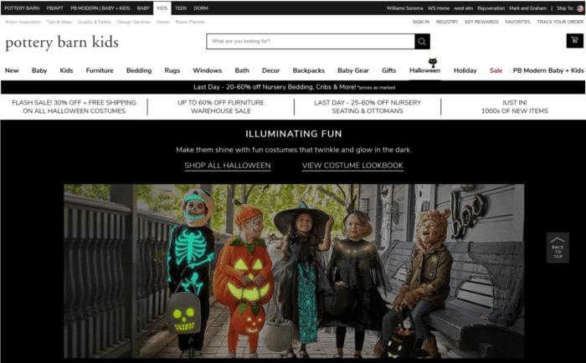Open the Rejuvenation link
586x363 pixels.
point(491,8)
